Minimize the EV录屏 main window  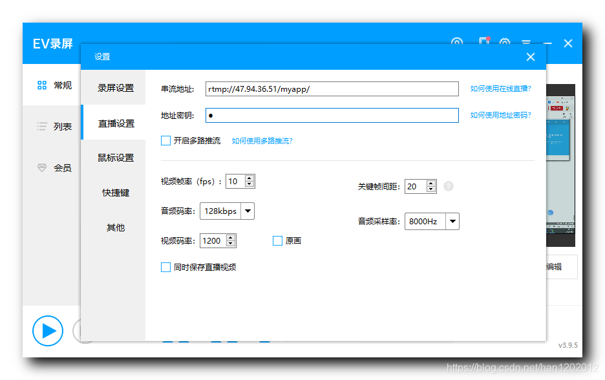(x=547, y=43)
